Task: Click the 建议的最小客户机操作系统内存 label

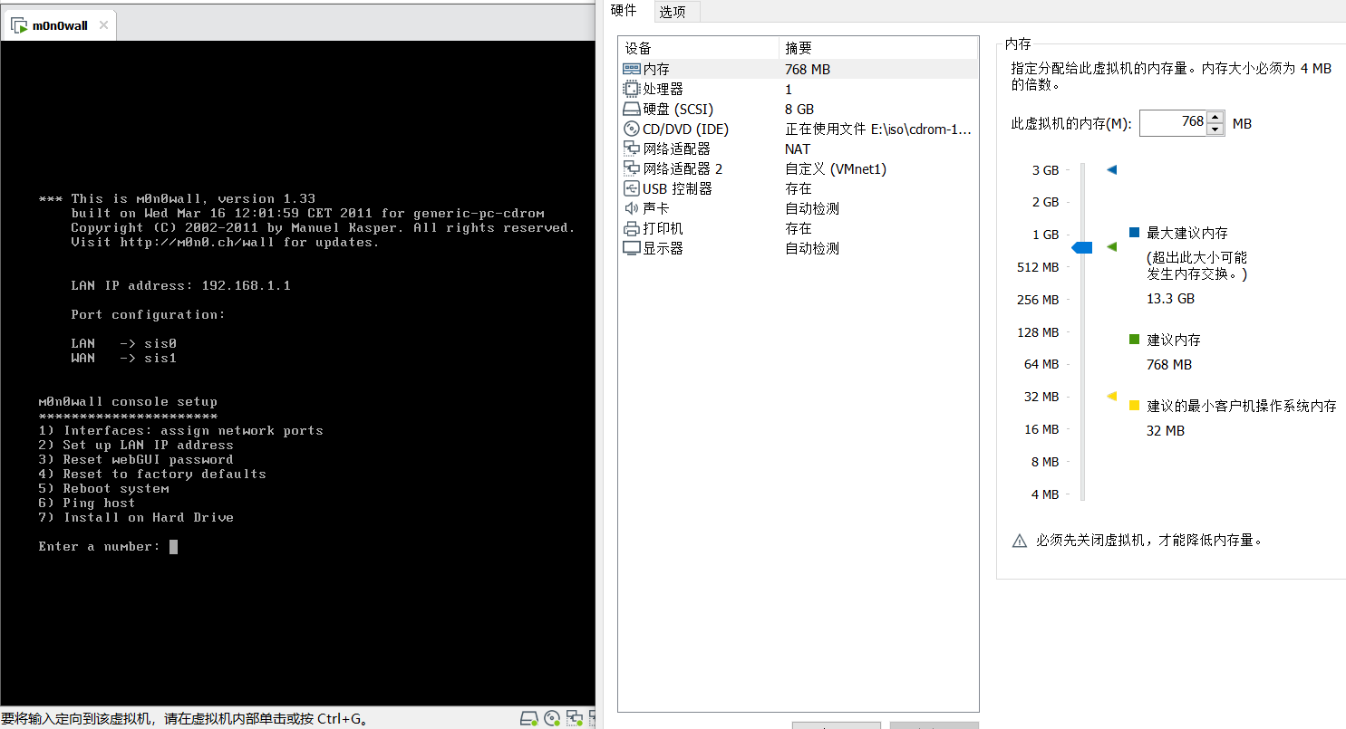Action: (1242, 406)
